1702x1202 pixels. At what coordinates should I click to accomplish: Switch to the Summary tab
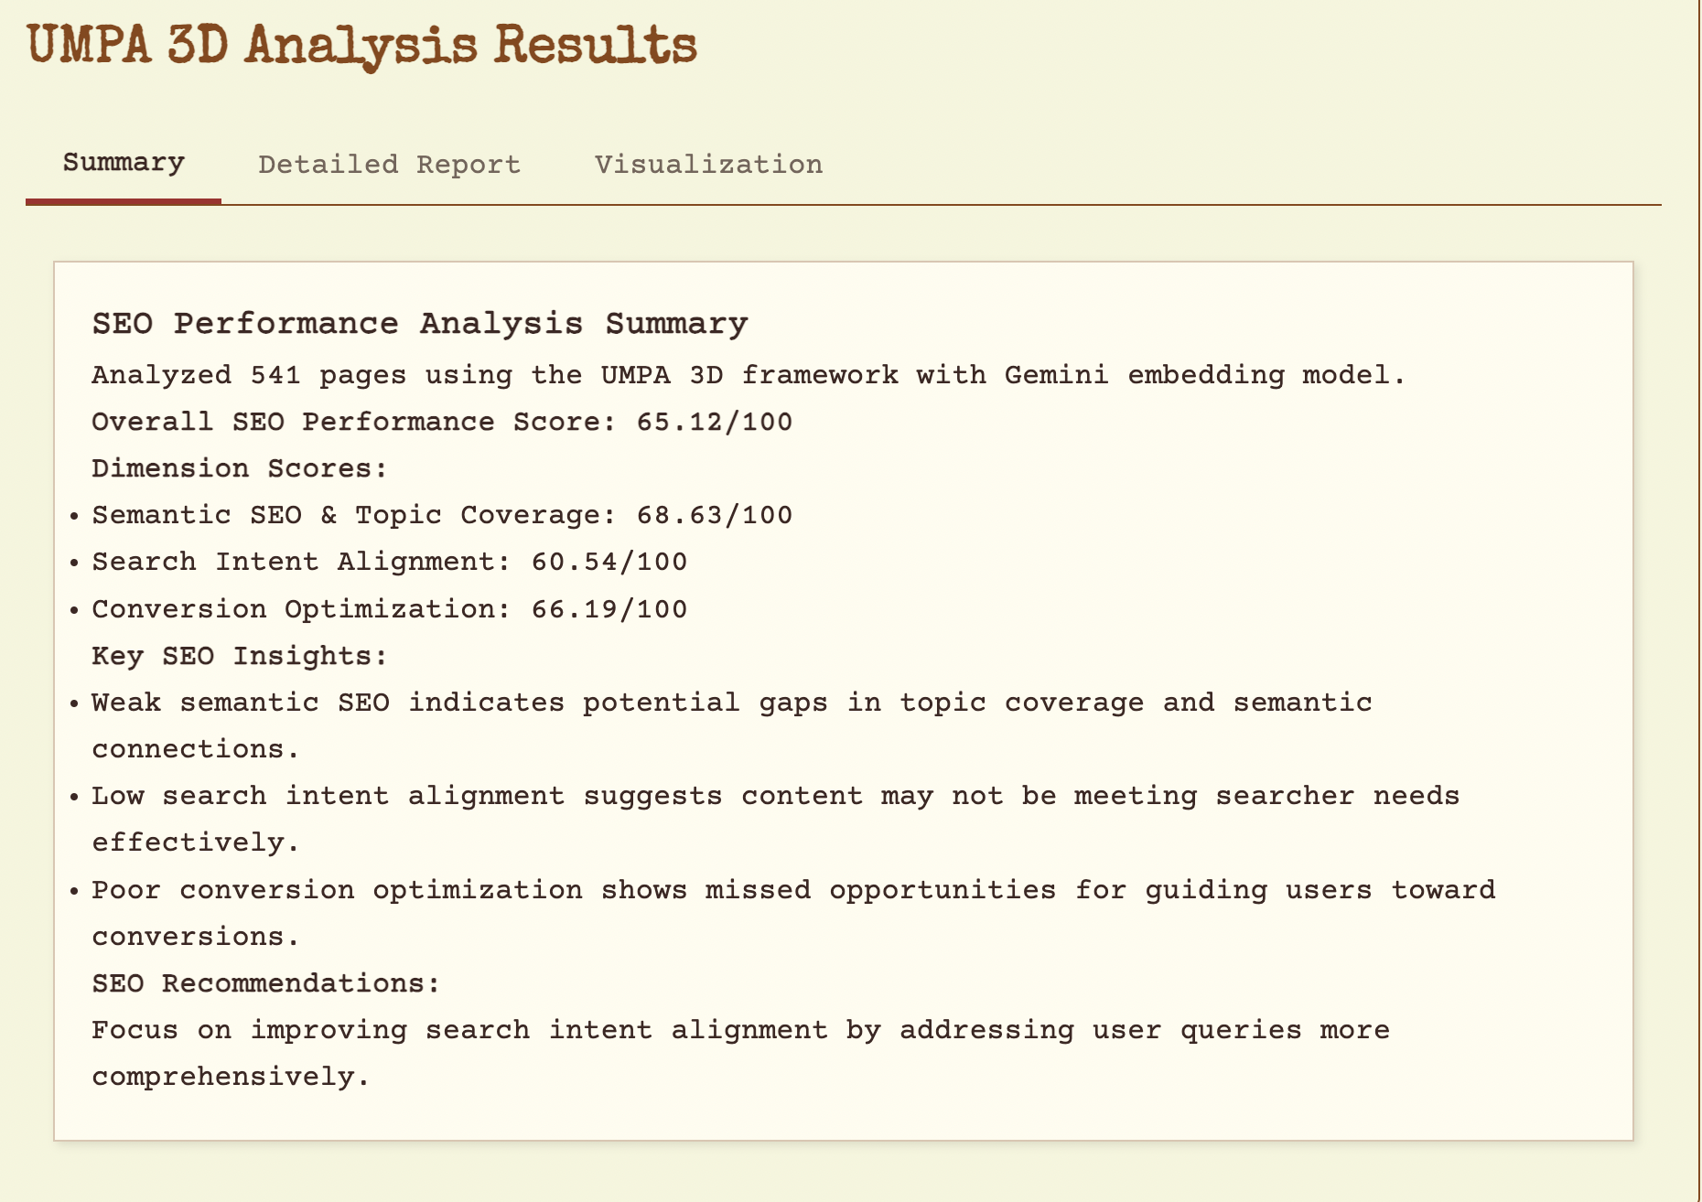coord(124,164)
